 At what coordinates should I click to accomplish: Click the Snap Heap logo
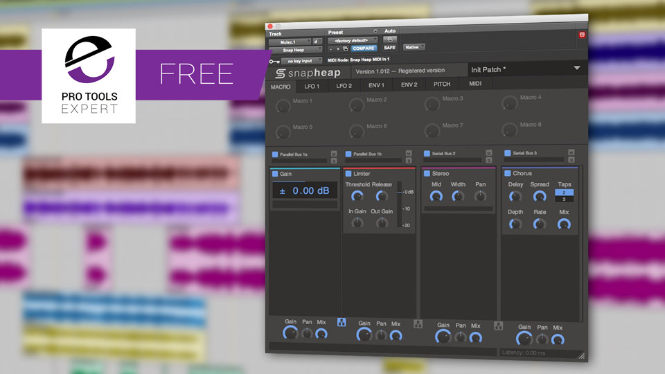tap(308, 73)
